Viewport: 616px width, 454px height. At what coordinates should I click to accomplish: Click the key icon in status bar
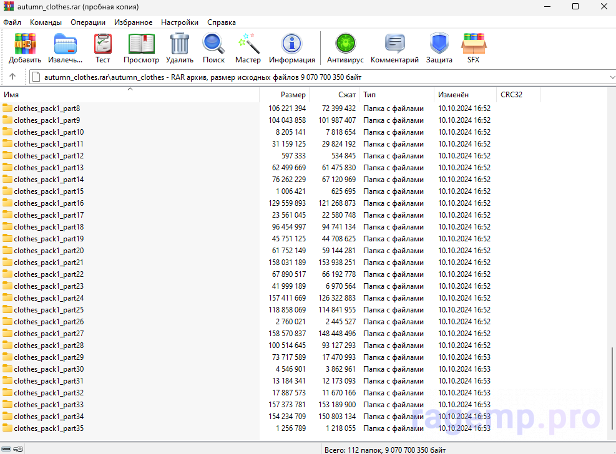click(x=18, y=449)
